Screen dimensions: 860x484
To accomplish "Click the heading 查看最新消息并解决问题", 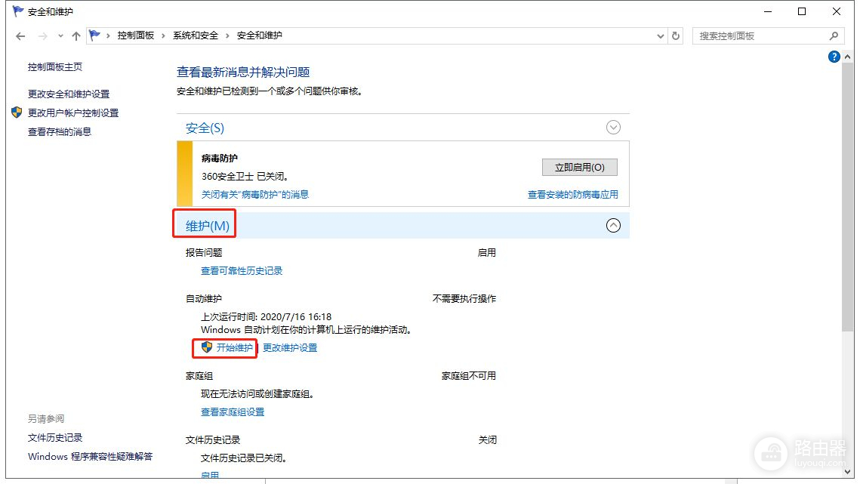I will click(x=243, y=72).
